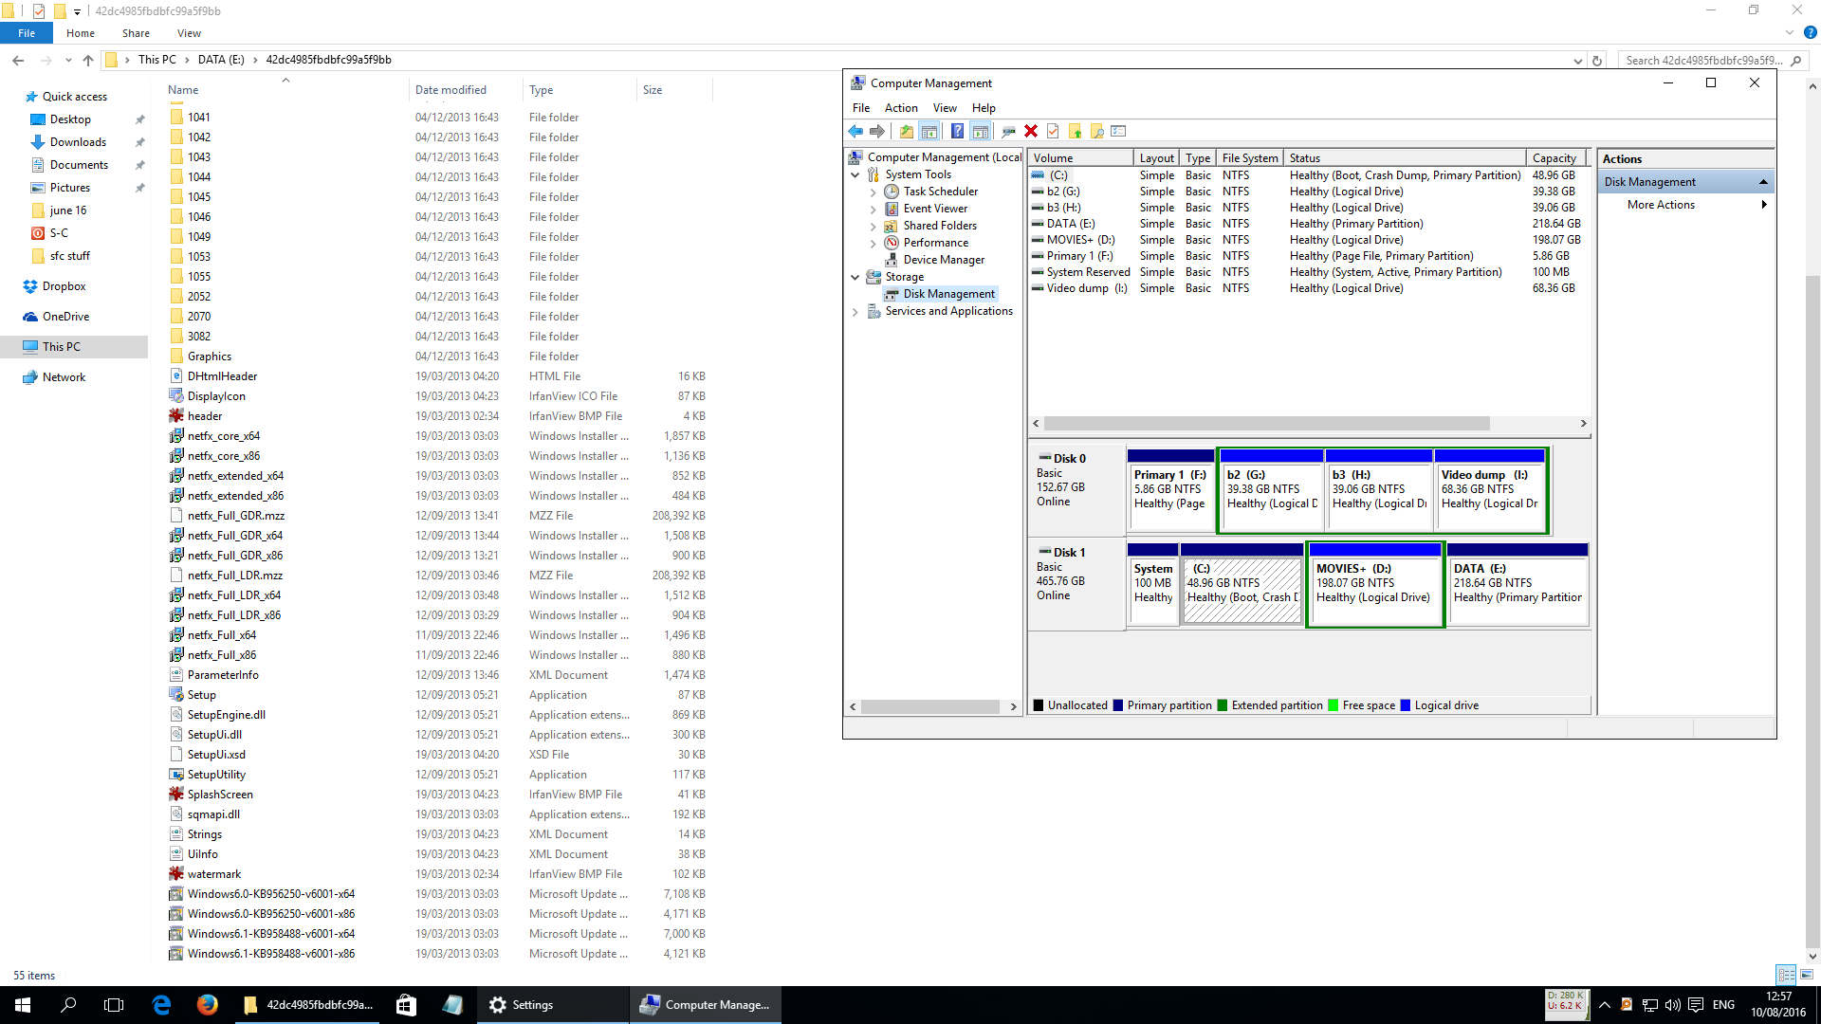
Task: Click the volume speaker tray icon
Action: 1672,1005
